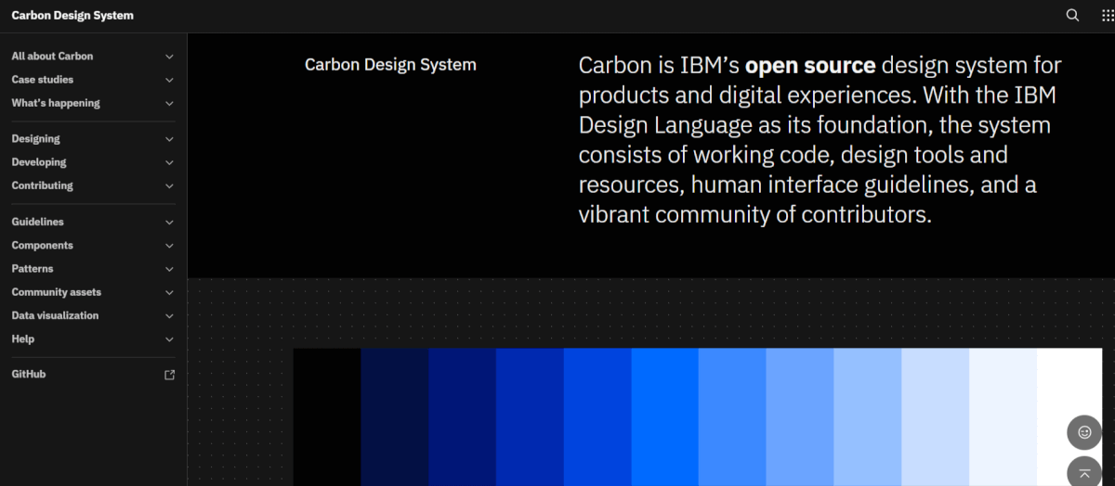Follow the GitHub link in sidebar
Image resolution: width=1115 pixels, height=486 pixels.
[x=93, y=375]
